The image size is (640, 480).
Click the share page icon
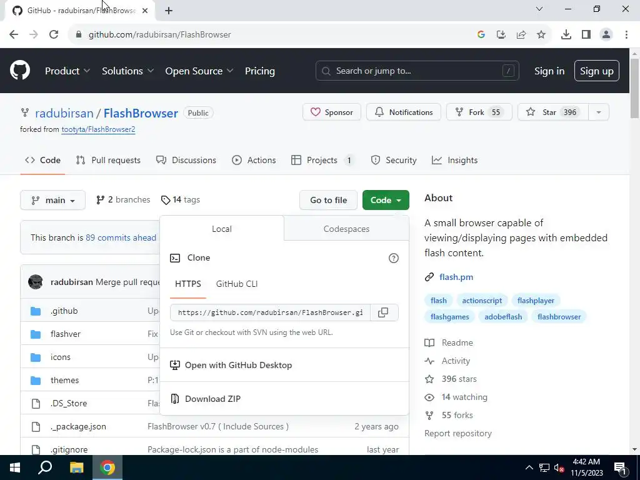coord(521,35)
